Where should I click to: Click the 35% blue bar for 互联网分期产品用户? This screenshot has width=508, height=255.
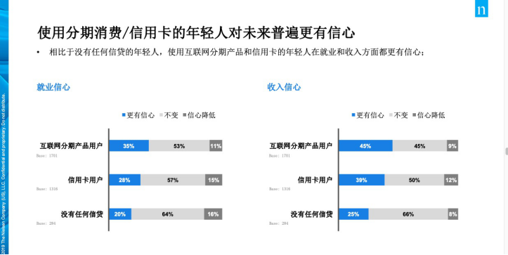pos(129,146)
